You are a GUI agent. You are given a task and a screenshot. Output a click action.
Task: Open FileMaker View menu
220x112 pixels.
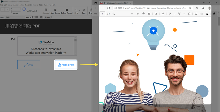pyautogui.click(x=10, y=5)
